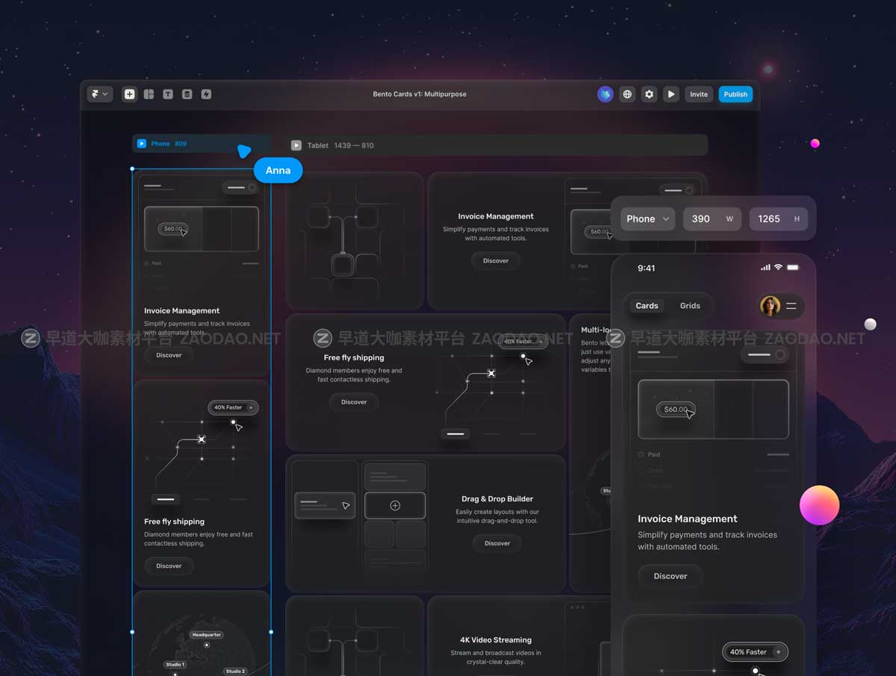
Task: Click the Preview play button in toolbar
Action: 671,94
